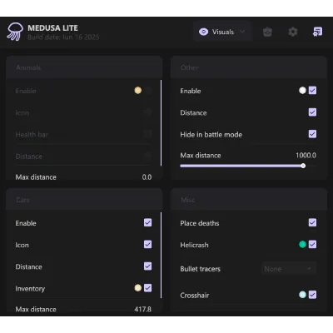Click the MEDUSA LITE title text
The width and height of the screenshot is (333, 333).
(x=52, y=28)
